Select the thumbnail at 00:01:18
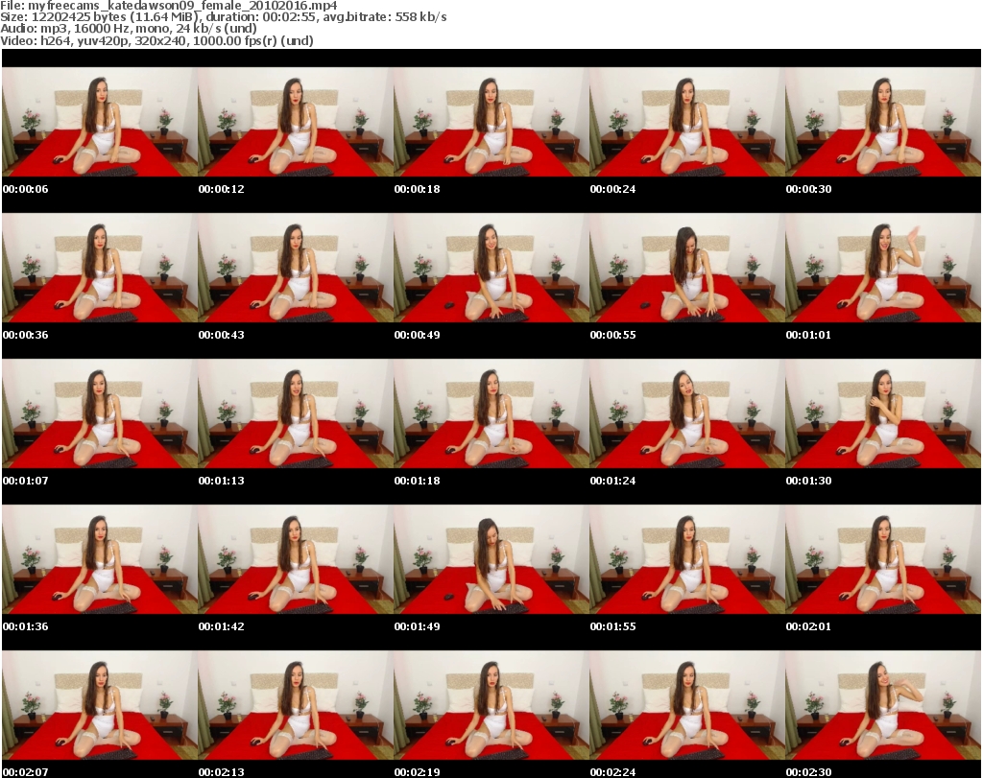This screenshot has width=983, height=778. click(x=491, y=414)
